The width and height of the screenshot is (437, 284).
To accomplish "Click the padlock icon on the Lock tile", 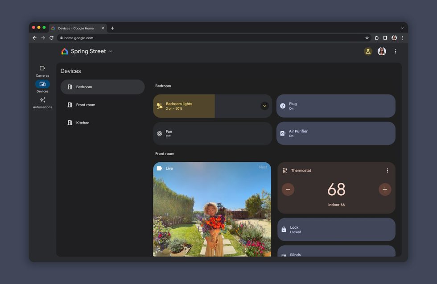I will click(x=284, y=229).
